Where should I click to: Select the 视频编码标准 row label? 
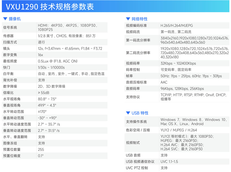(x=136, y=25)
